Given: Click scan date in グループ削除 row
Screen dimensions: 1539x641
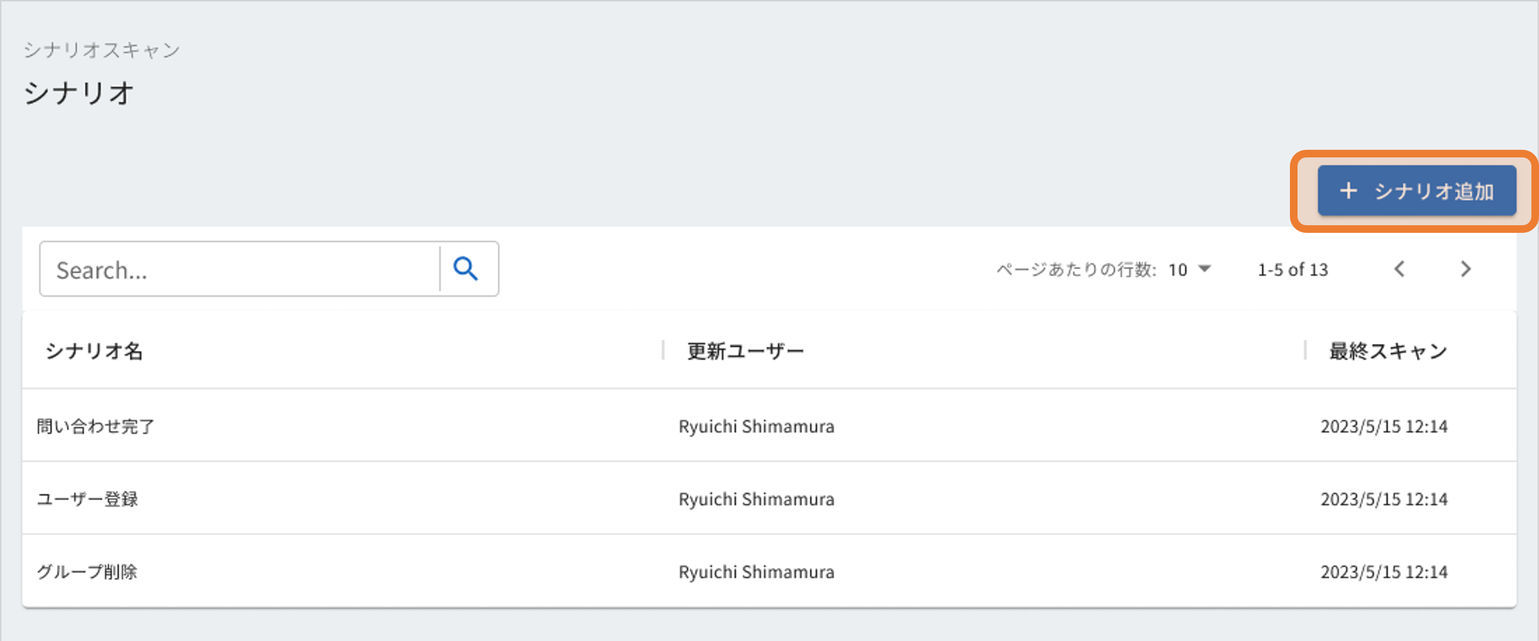Looking at the screenshot, I should (x=1384, y=572).
